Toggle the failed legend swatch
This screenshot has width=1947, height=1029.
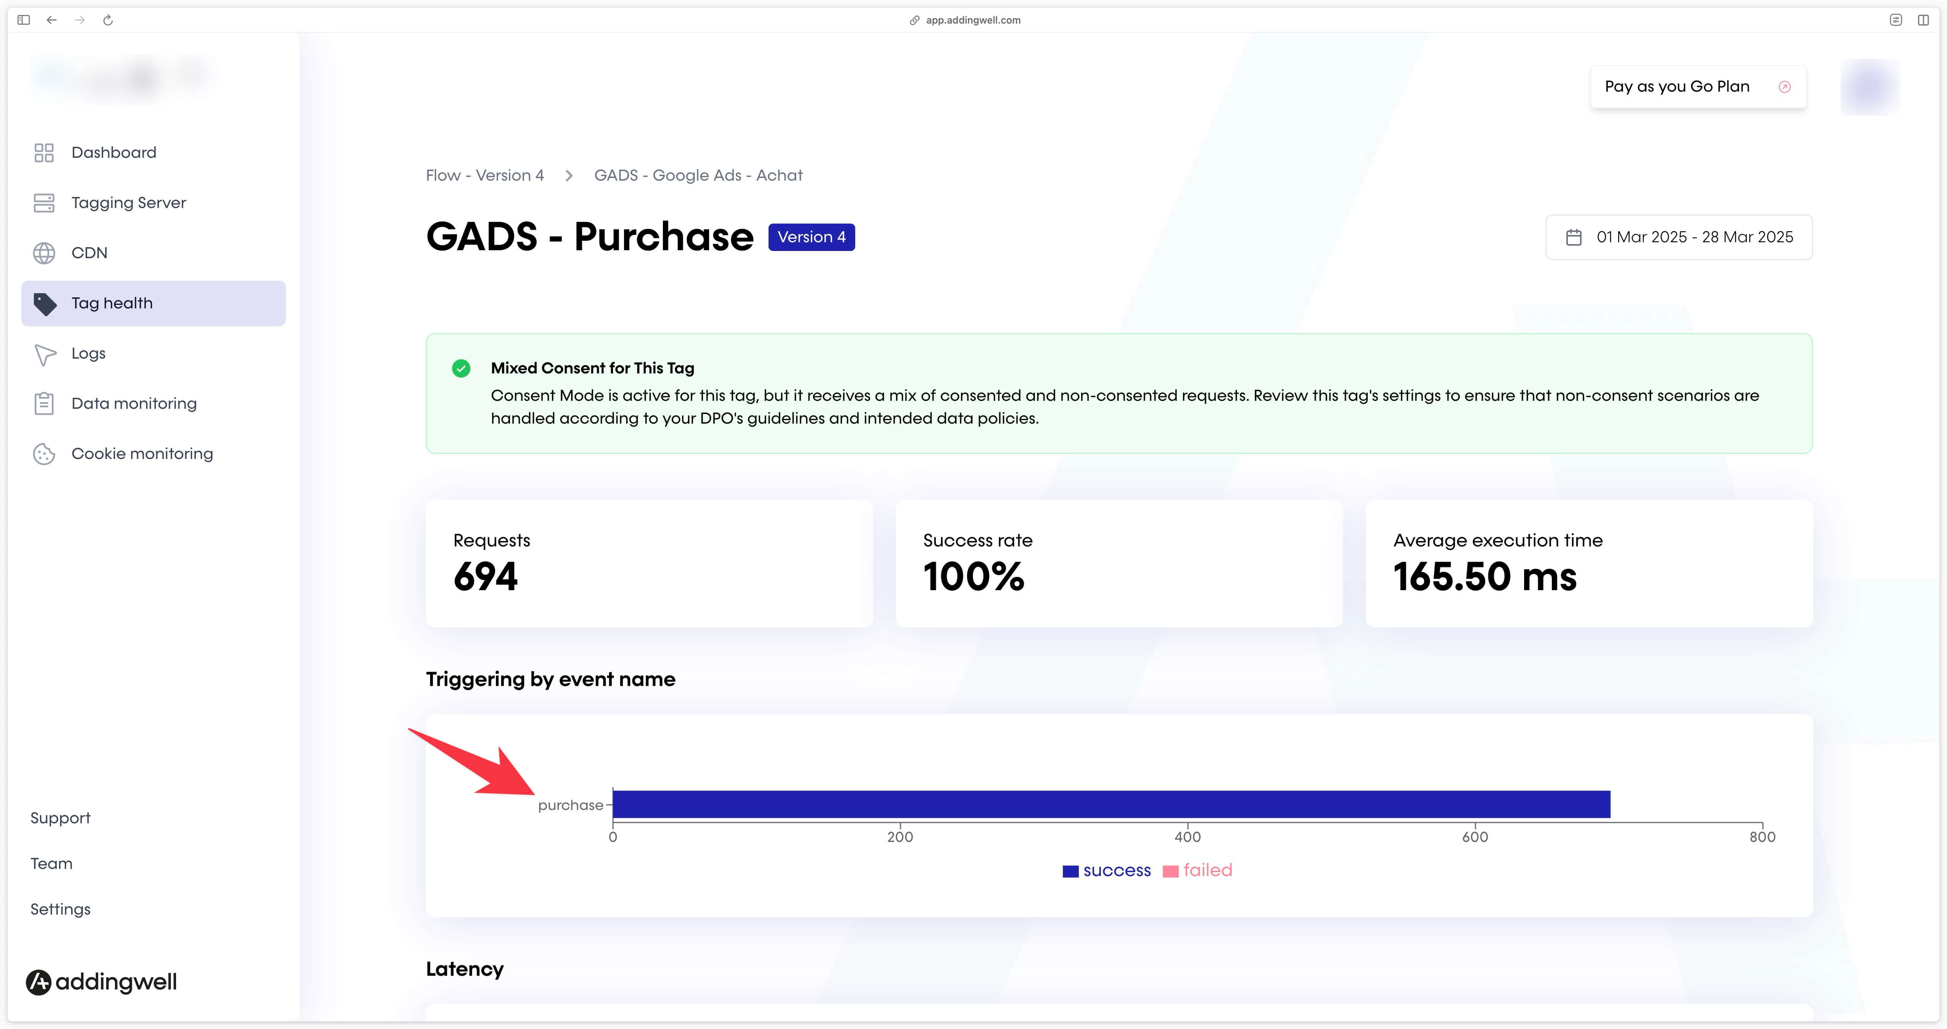1171,871
